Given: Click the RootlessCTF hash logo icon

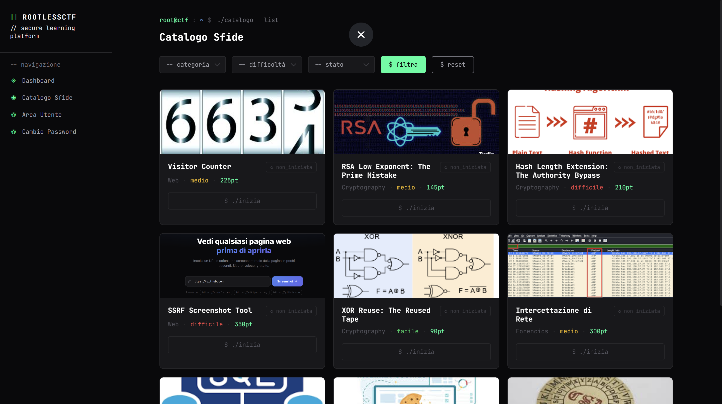Looking at the screenshot, I should pos(14,17).
